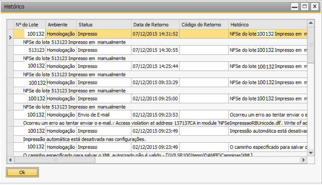Viewport: 322px width, 185px height.
Task: Close the Histórico window
Action: coord(314,7)
